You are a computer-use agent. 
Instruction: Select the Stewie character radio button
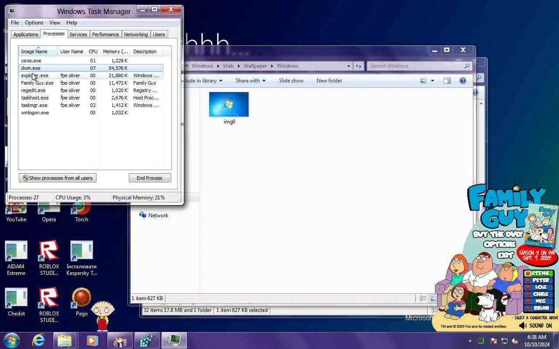click(x=528, y=274)
